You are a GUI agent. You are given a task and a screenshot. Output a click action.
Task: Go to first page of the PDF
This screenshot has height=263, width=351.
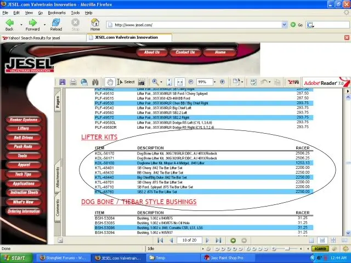[x=160, y=241]
